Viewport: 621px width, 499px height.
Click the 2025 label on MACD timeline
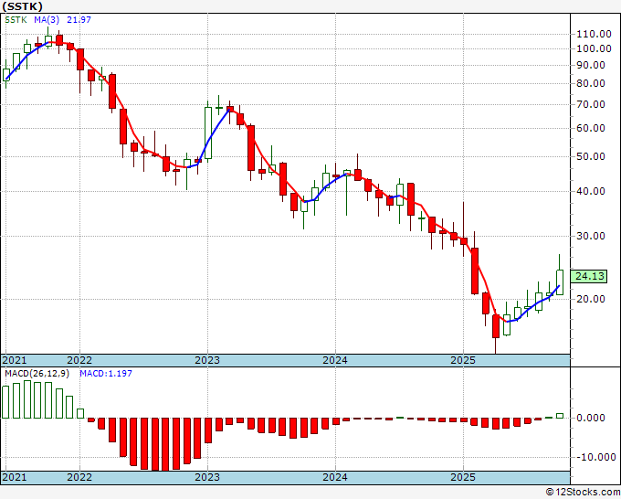463,477
